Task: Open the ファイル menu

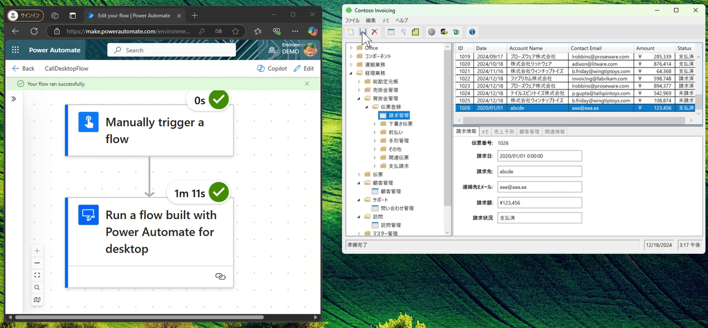Action: [352, 21]
